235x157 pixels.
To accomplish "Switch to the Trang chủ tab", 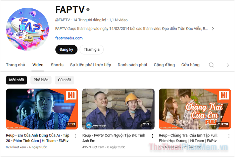I will point(15,65).
